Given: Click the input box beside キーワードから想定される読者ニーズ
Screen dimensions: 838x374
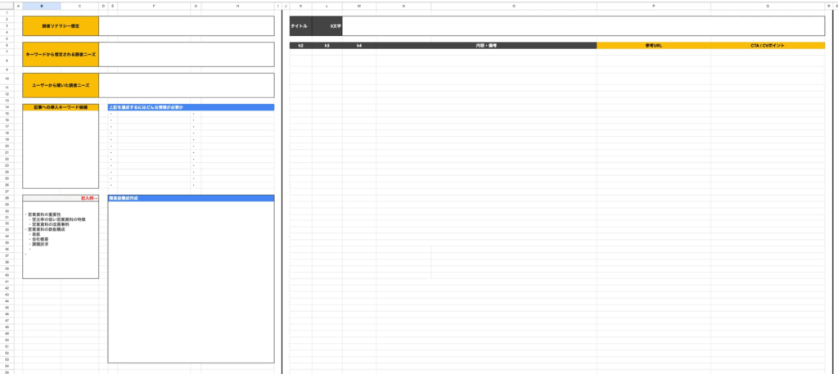Looking at the screenshot, I should pos(187,55).
